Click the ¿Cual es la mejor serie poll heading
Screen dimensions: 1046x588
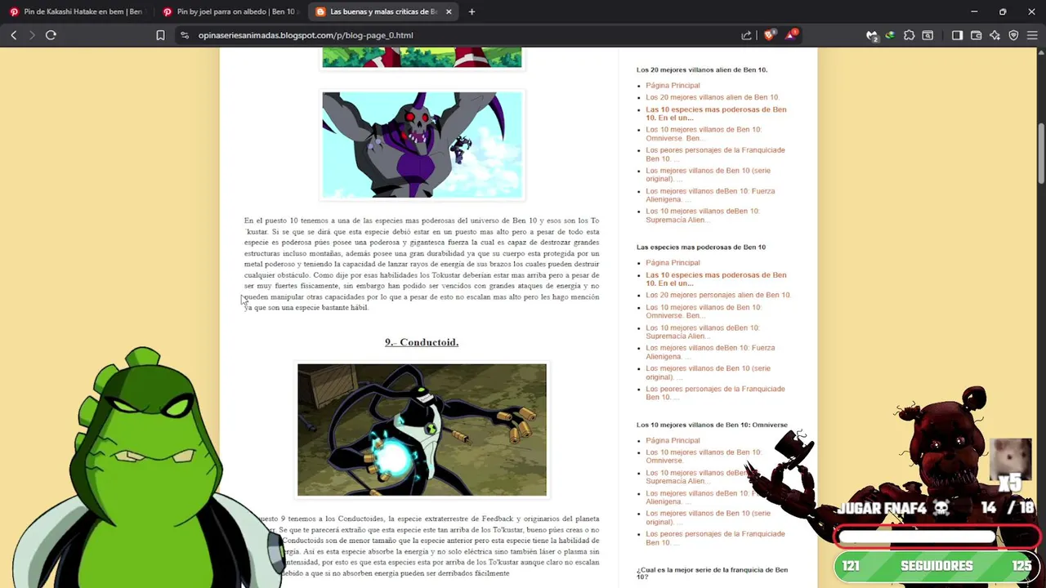(x=712, y=573)
